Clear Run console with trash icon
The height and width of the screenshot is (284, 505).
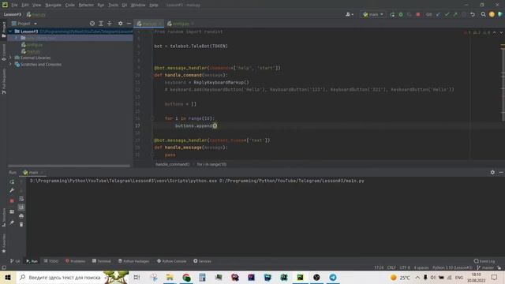coord(21,224)
